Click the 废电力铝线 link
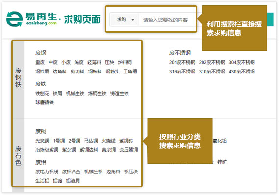This screenshot has height=195, width=279. (47, 171)
